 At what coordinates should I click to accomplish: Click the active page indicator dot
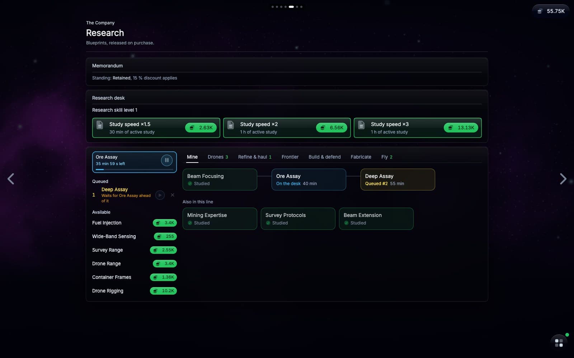[x=291, y=7]
